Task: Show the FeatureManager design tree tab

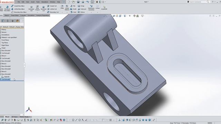Action: (x=3, y=21)
